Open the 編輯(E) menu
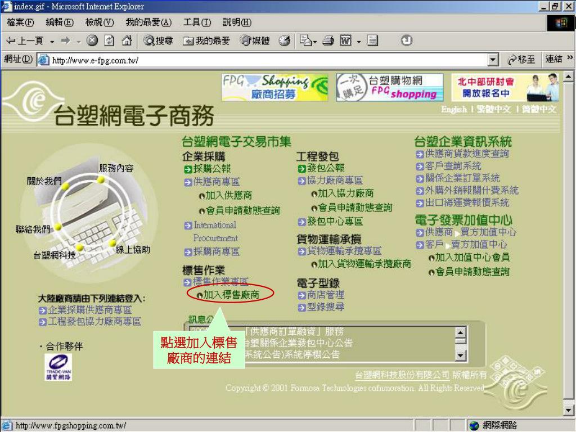576x432 pixels. 60,22
